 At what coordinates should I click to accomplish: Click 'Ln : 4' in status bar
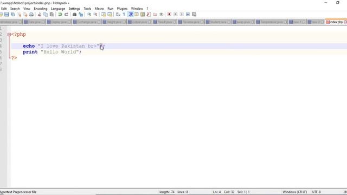tap(217, 192)
